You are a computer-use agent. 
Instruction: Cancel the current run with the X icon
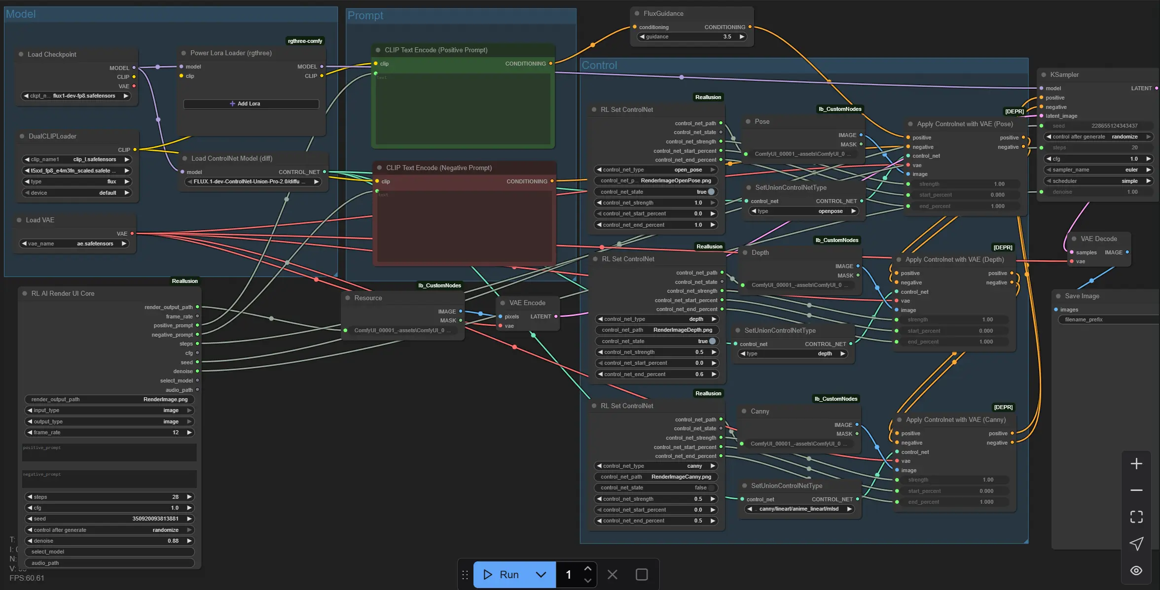point(612,574)
